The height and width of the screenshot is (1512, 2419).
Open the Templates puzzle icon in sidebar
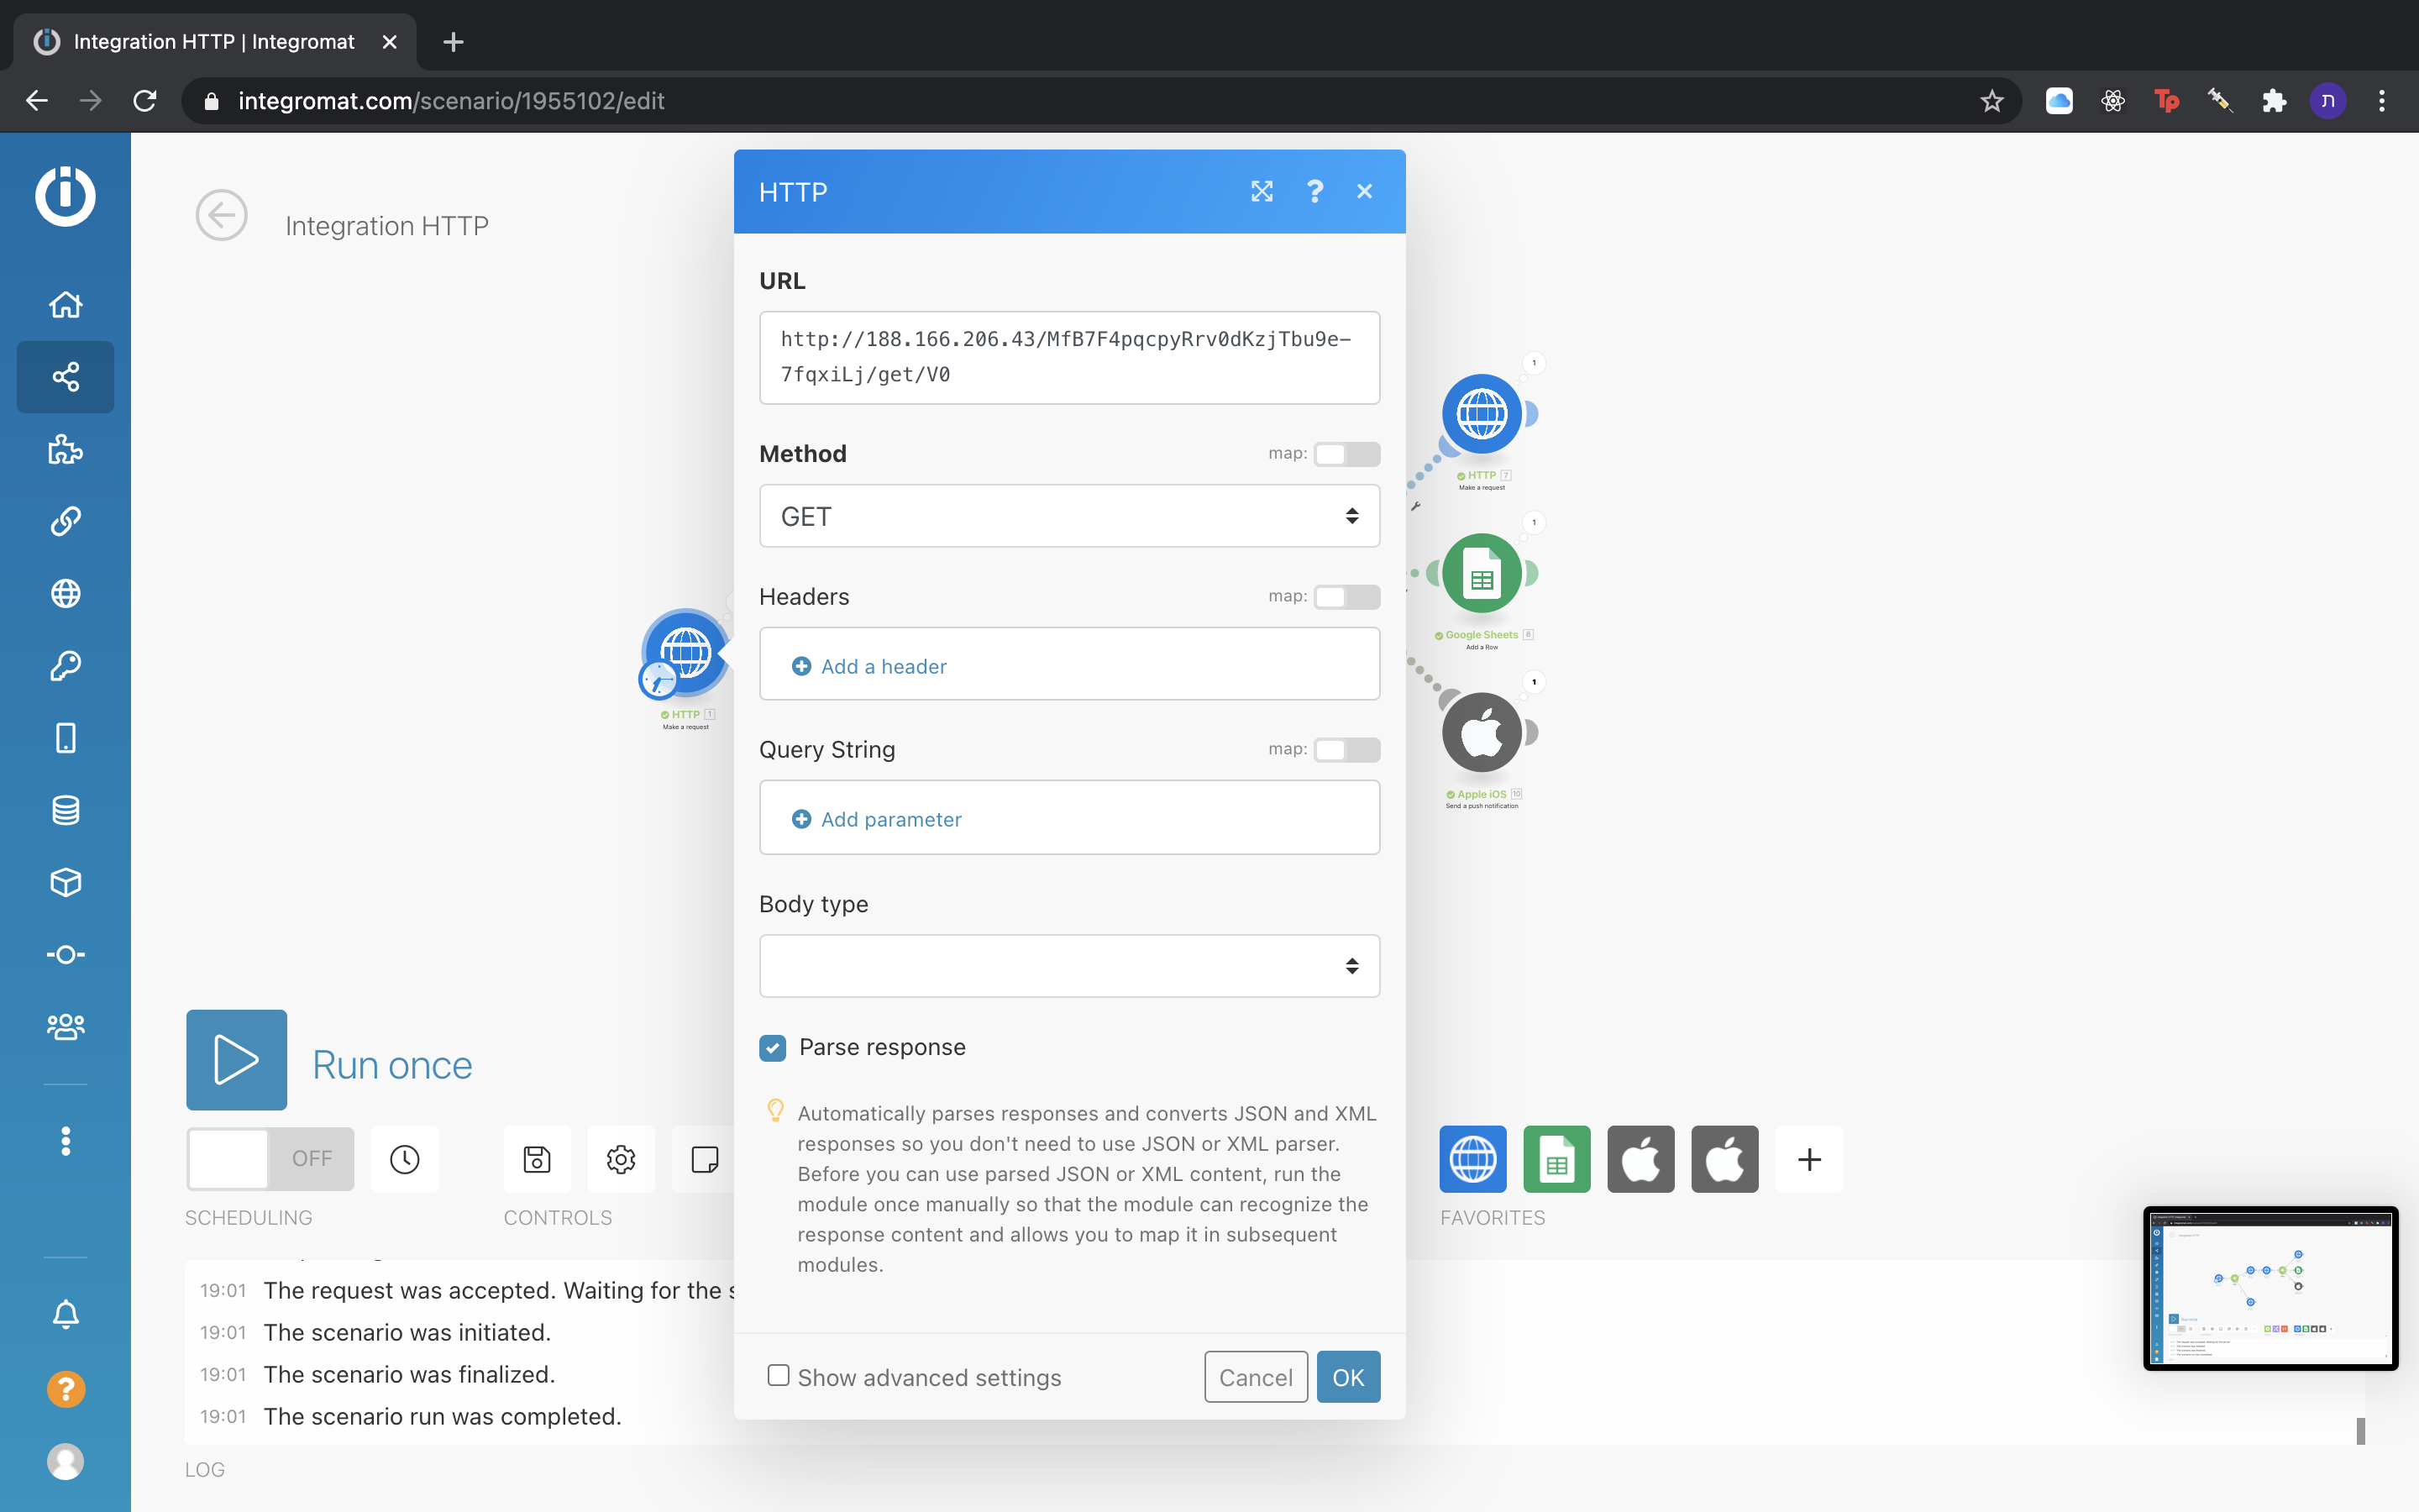[x=65, y=449]
